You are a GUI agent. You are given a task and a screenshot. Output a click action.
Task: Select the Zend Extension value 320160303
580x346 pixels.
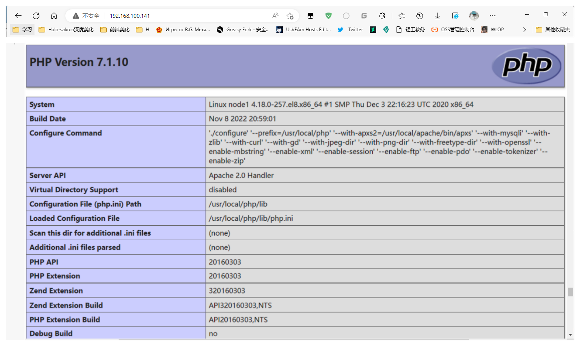point(227,290)
